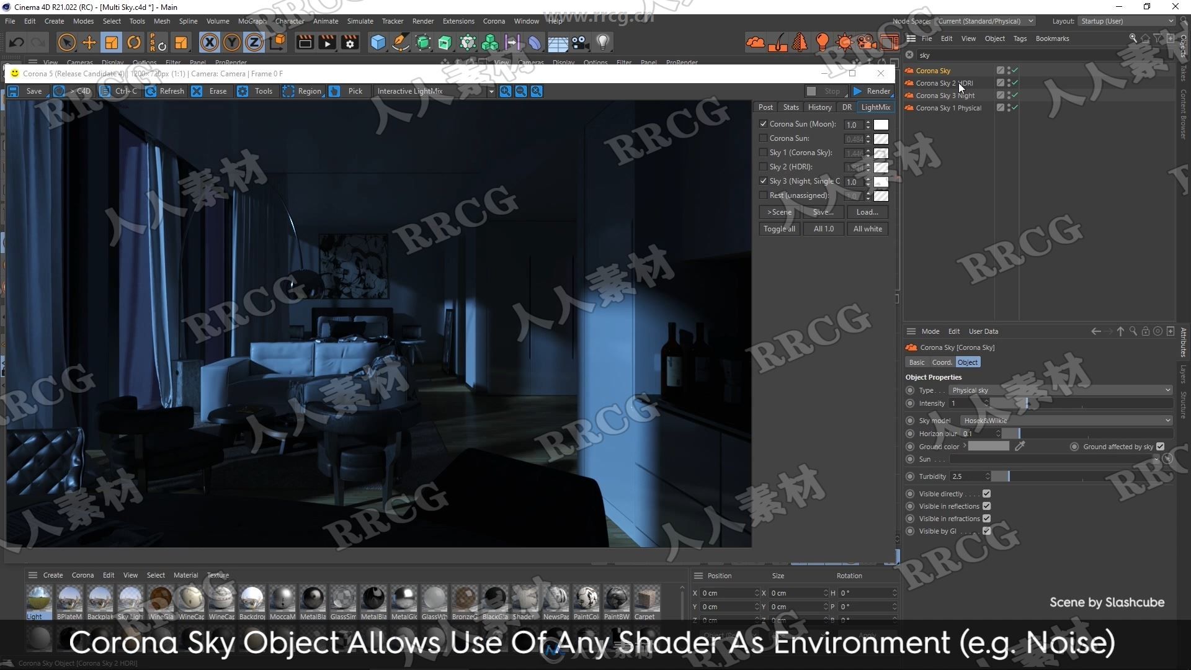Image resolution: width=1191 pixels, height=670 pixels.
Task: Click the Load... LightMix button
Action: click(867, 212)
